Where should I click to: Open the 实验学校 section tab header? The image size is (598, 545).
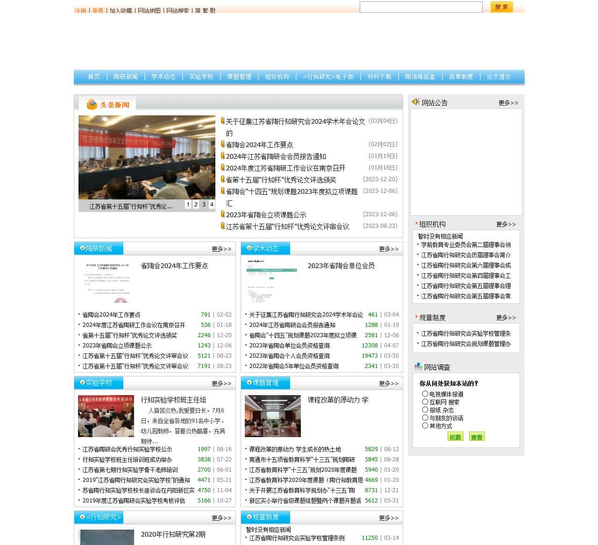99,382
